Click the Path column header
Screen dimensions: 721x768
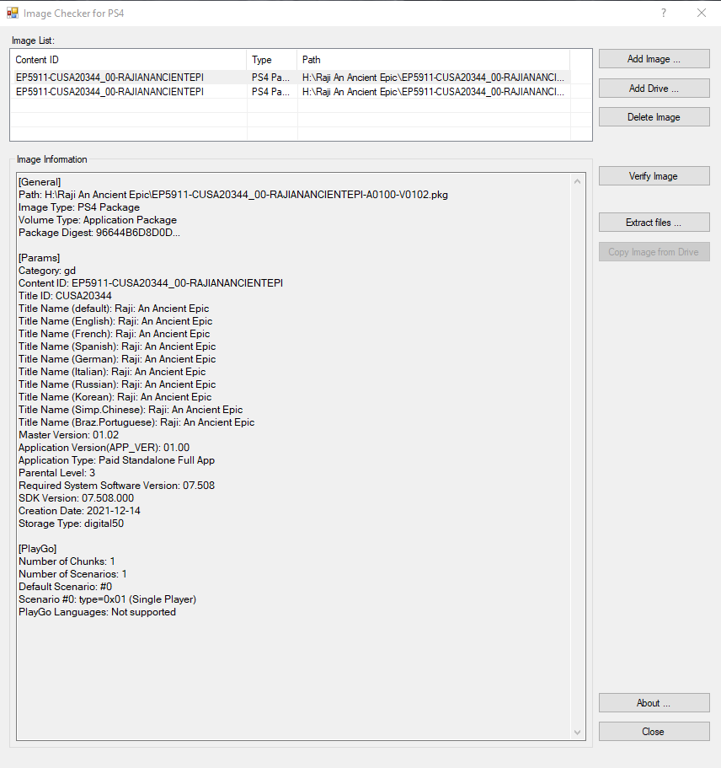(434, 60)
